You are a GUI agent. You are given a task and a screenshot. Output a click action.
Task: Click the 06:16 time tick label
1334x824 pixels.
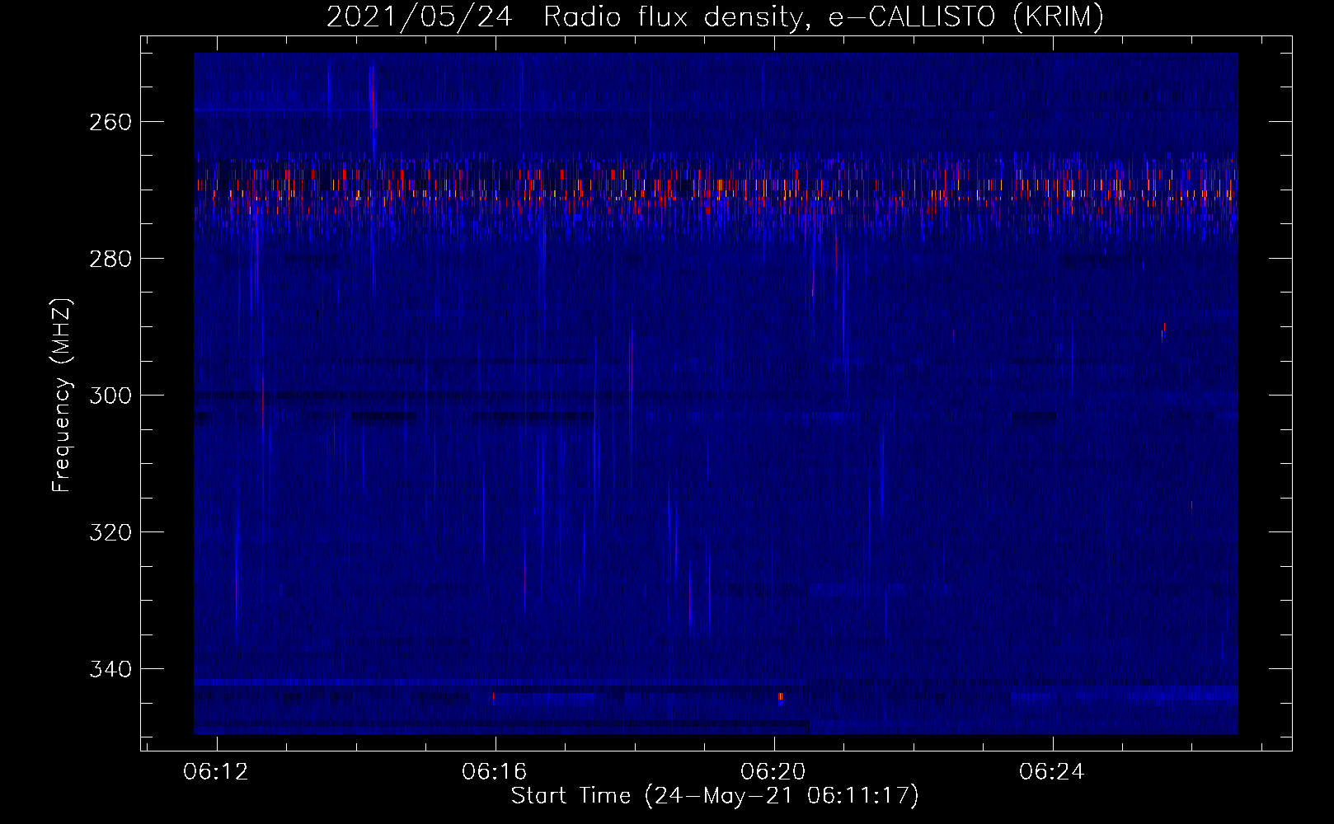coord(495,772)
